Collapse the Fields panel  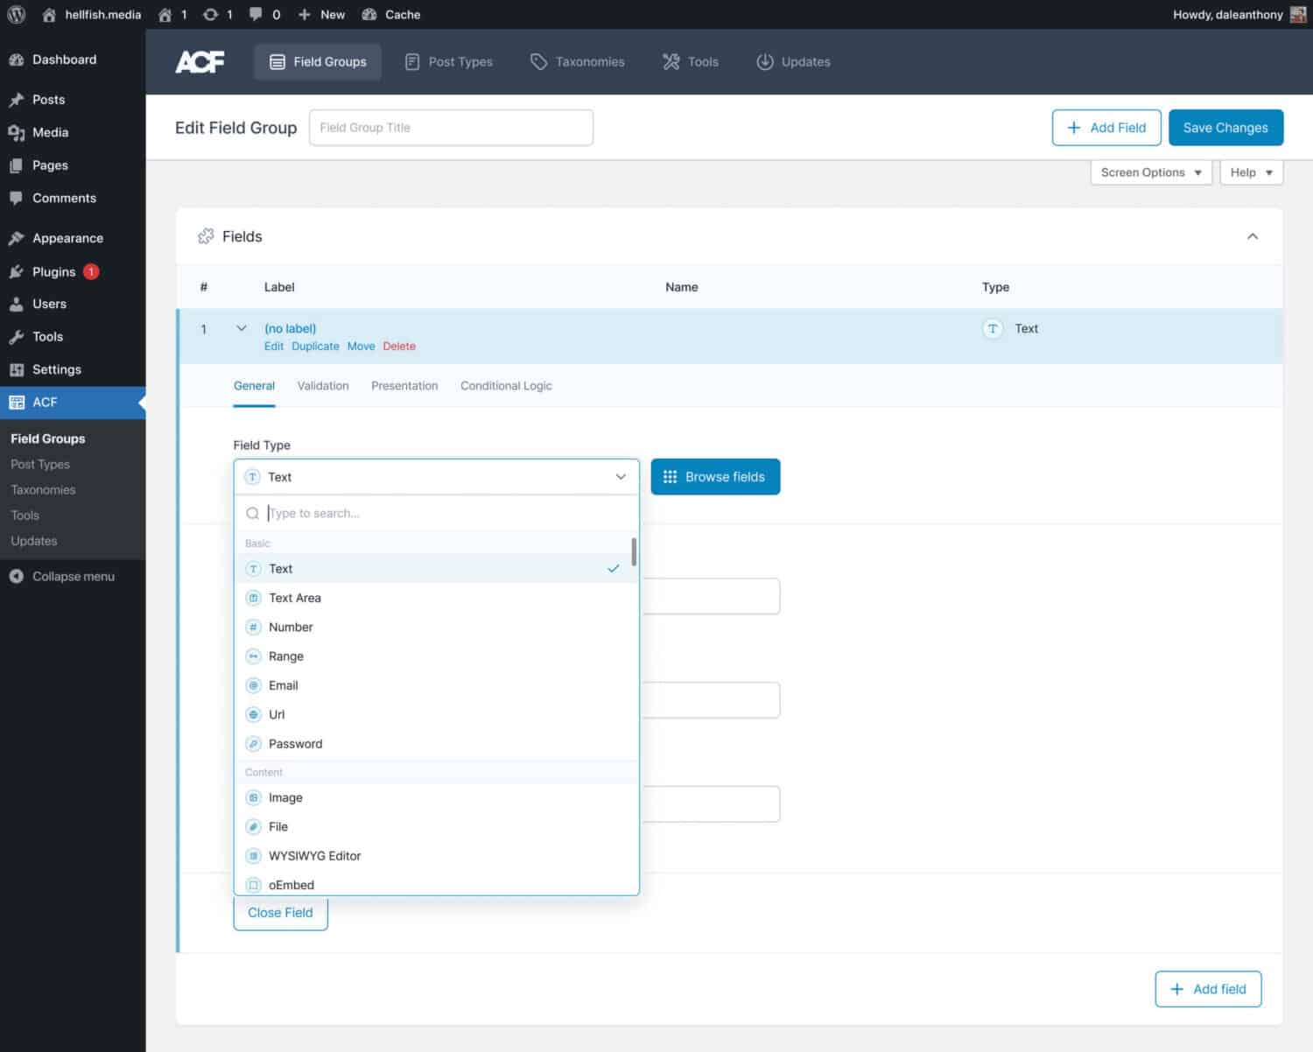click(x=1253, y=236)
